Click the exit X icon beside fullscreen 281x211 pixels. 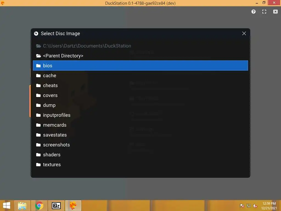coord(275,12)
